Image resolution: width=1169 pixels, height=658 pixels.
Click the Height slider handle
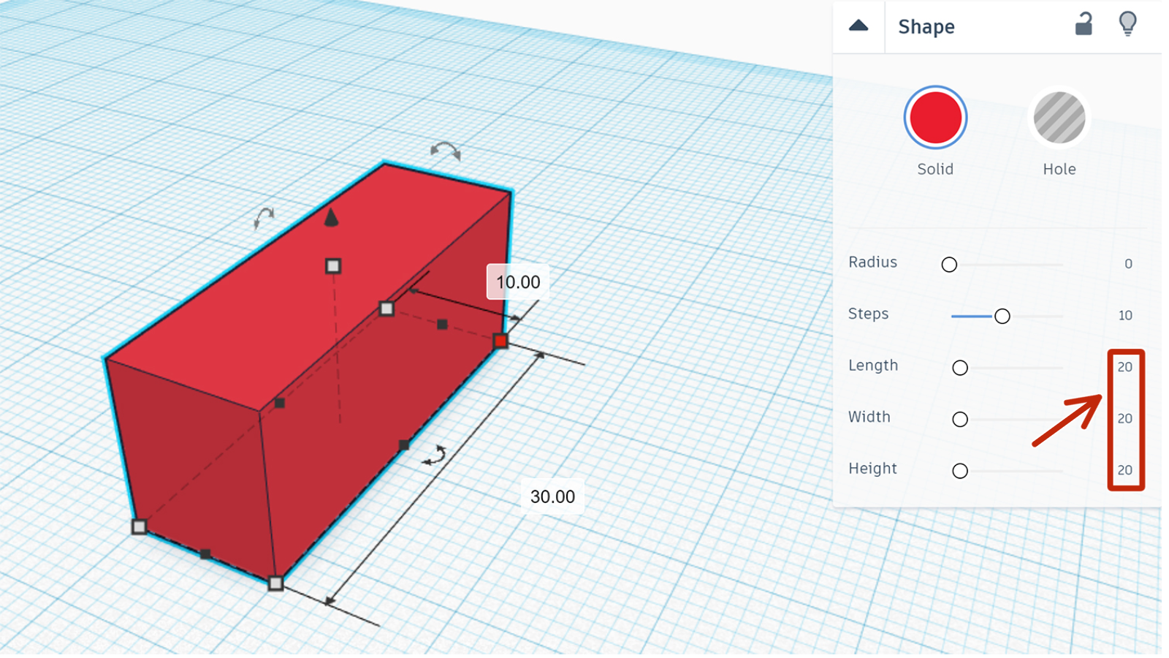coord(960,471)
